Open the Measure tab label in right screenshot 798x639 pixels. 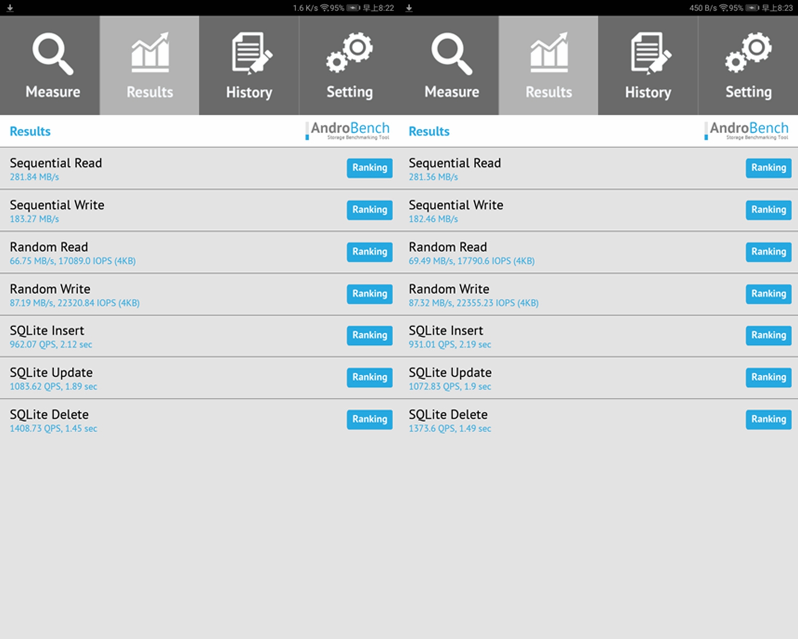452,92
